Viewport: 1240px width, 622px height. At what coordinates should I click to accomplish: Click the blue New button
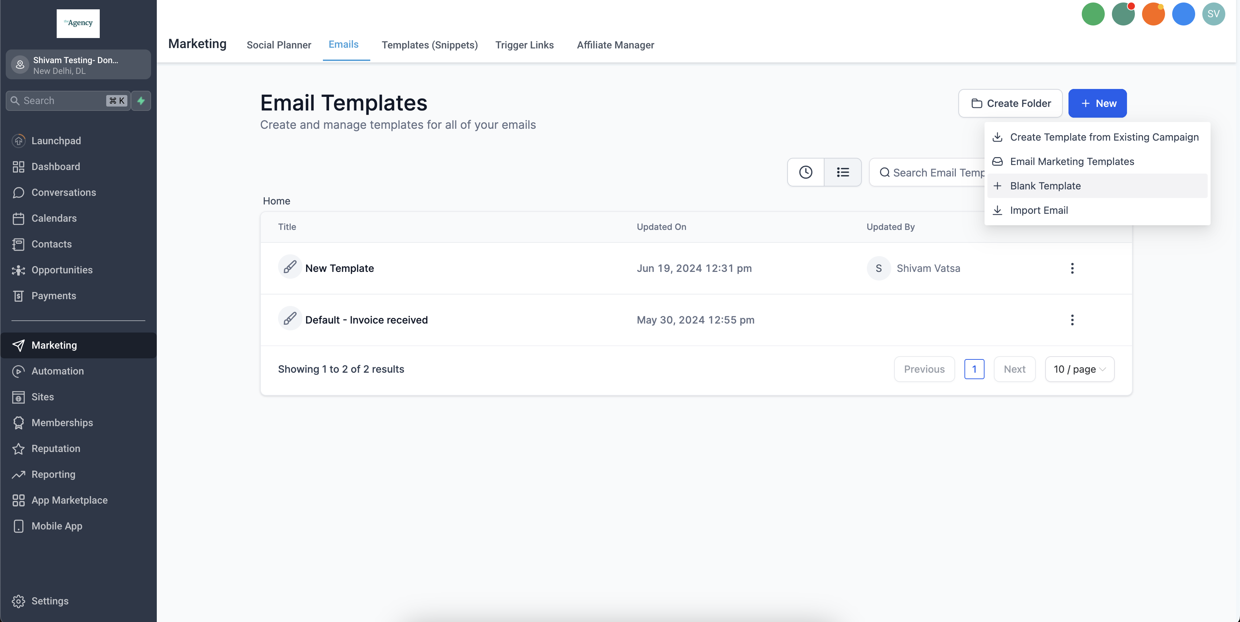[1097, 103]
